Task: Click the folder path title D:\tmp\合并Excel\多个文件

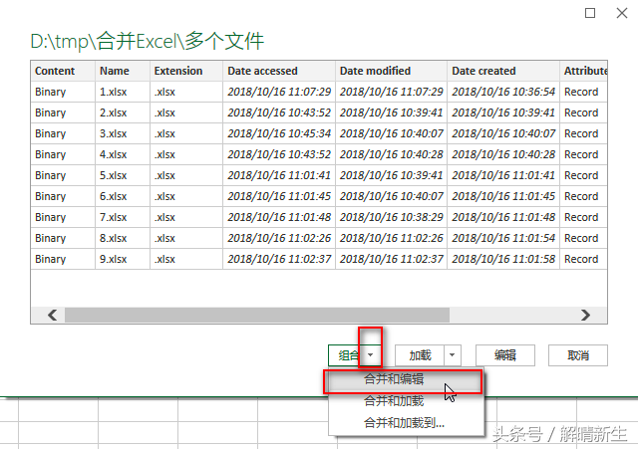Action: pos(148,41)
